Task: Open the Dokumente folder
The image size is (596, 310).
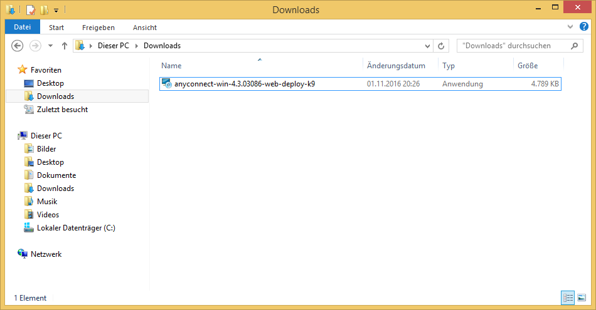Action: (x=56, y=175)
